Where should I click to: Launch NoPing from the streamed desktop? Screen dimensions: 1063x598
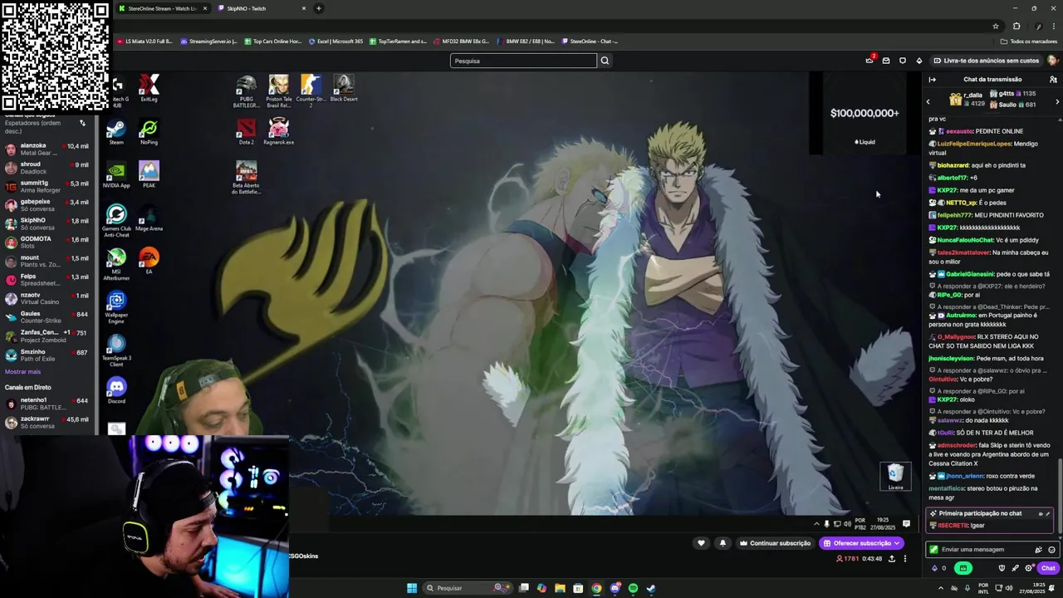pyautogui.click(x=149, y=133)
